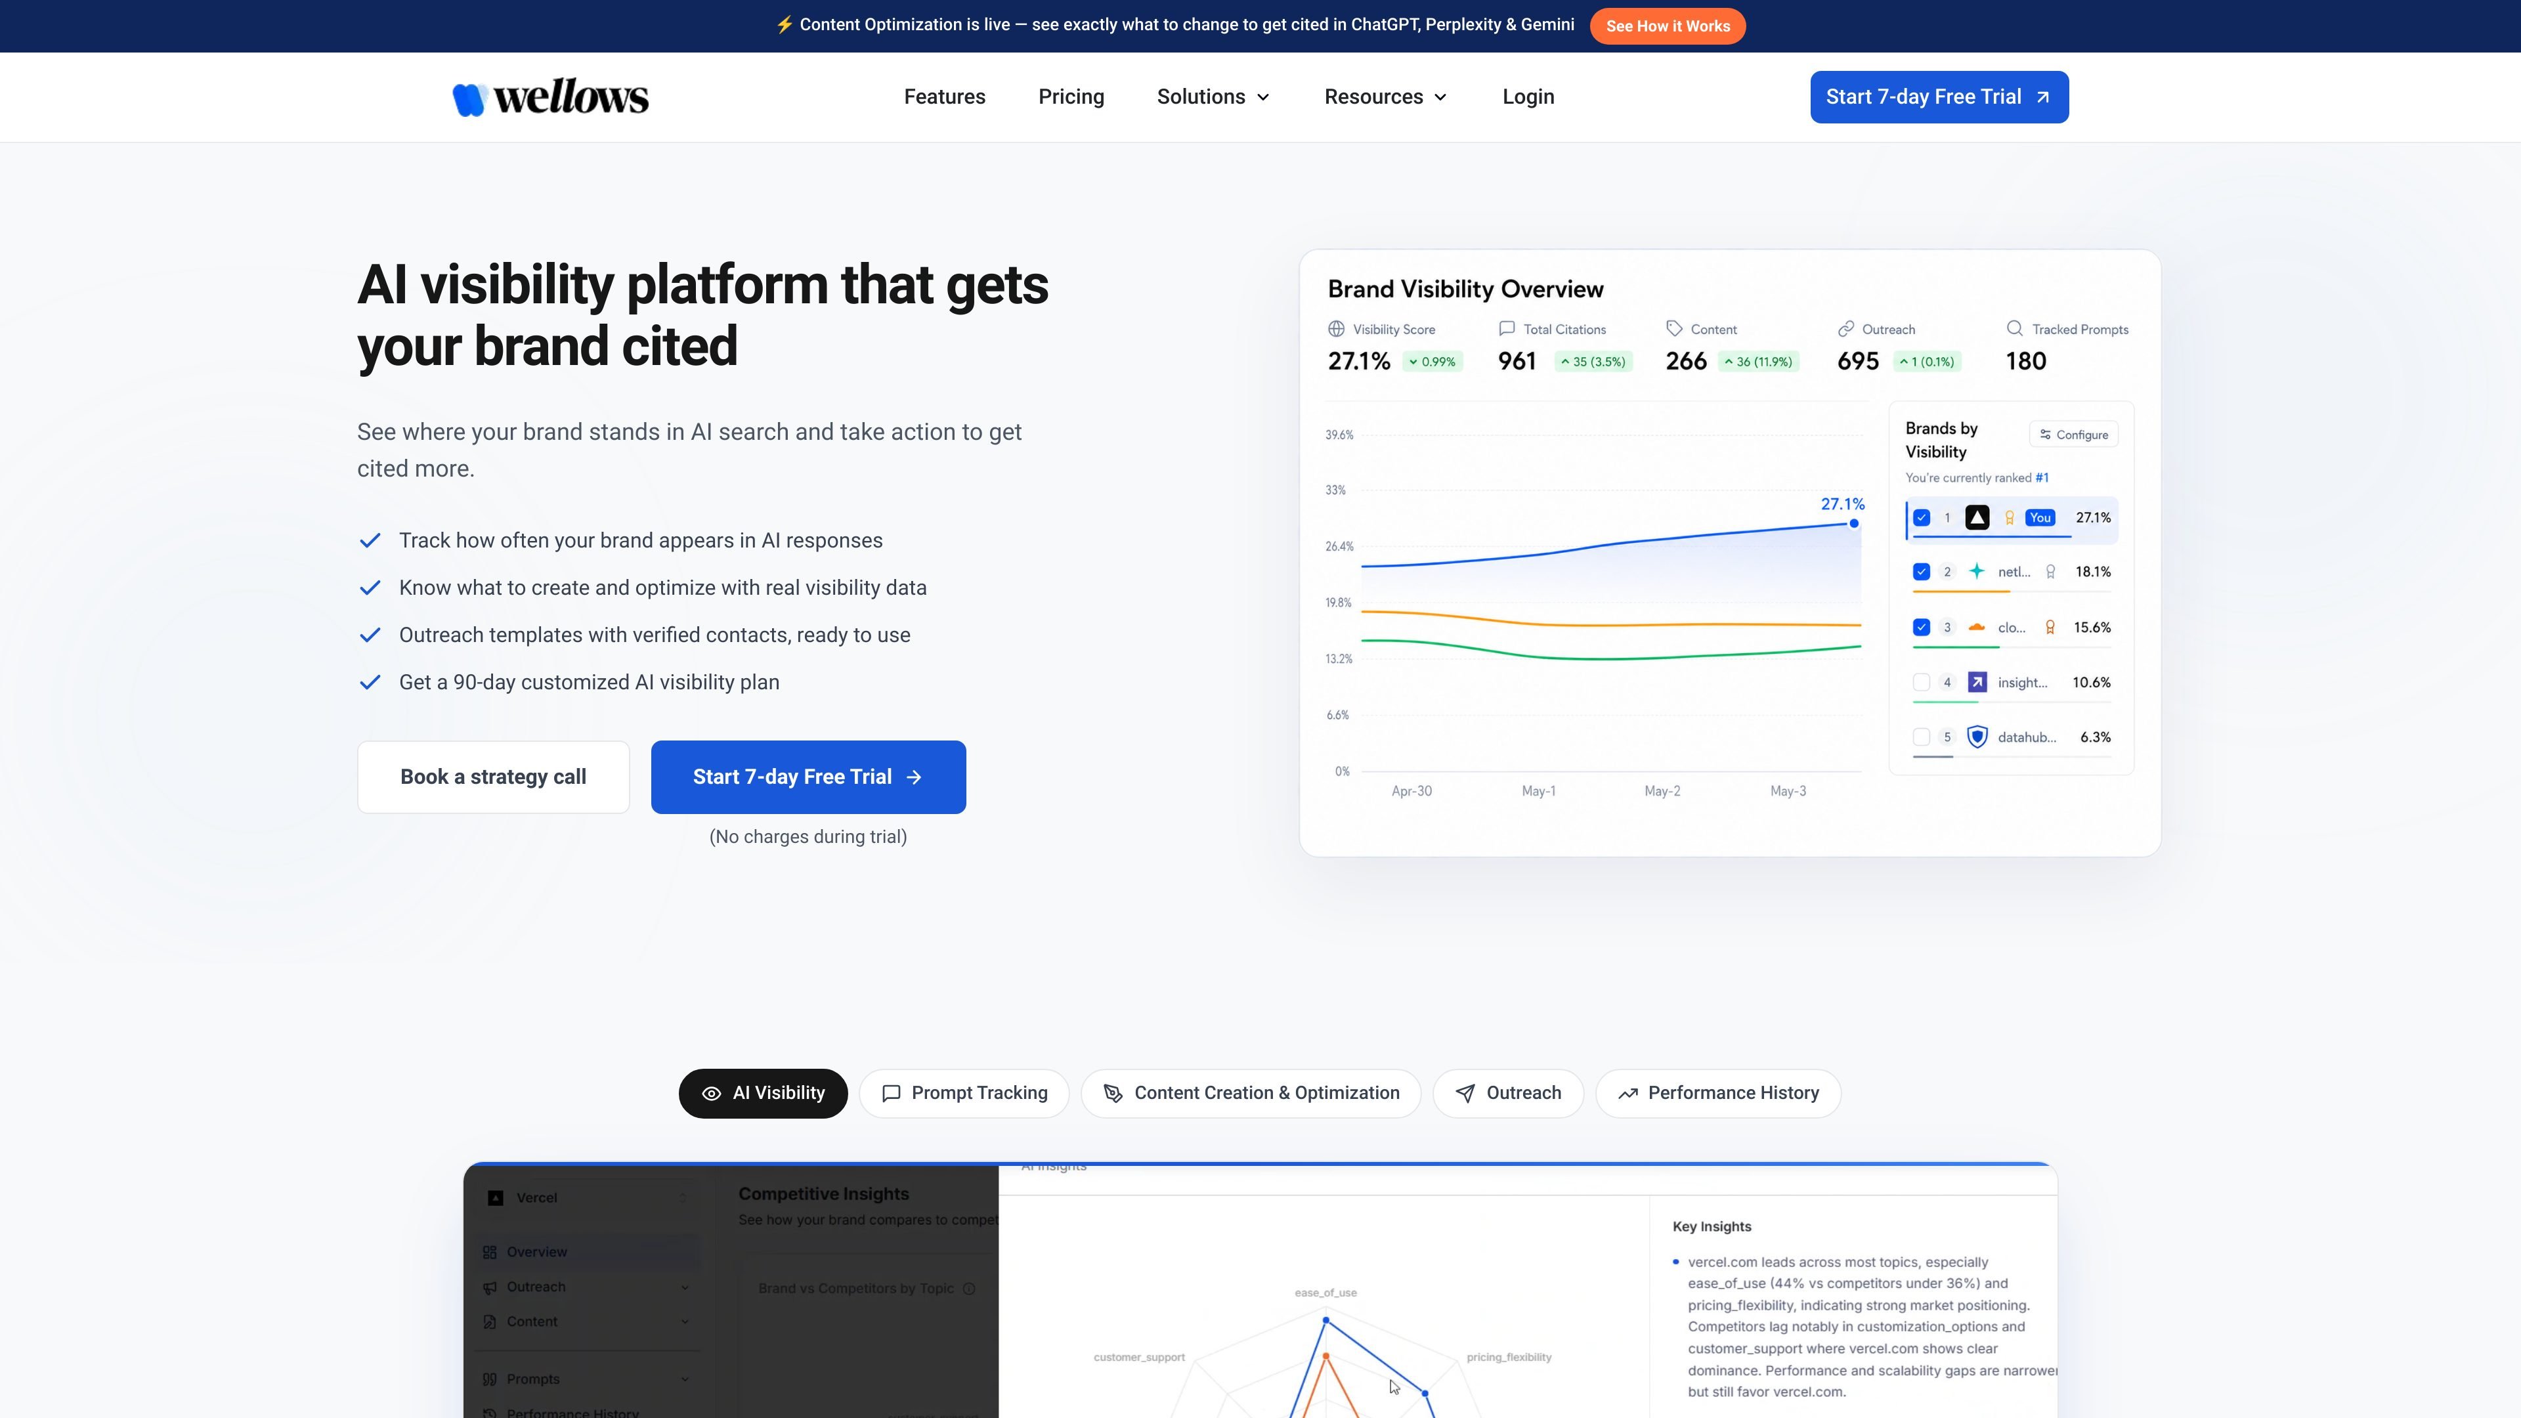Viewport: 2521px width, 1418px height.
Task: Check the datahub brand checkbox
Action: [1921, 737]
